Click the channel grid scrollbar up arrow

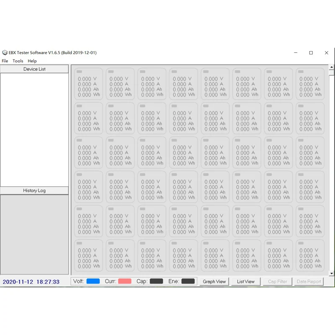pos(332,67)
